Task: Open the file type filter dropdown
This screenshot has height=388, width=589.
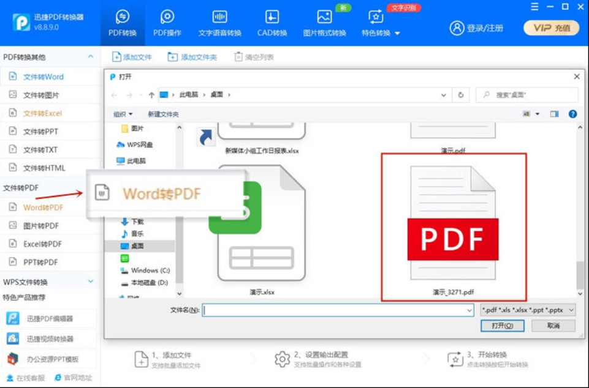Action: tap(528, 310)
